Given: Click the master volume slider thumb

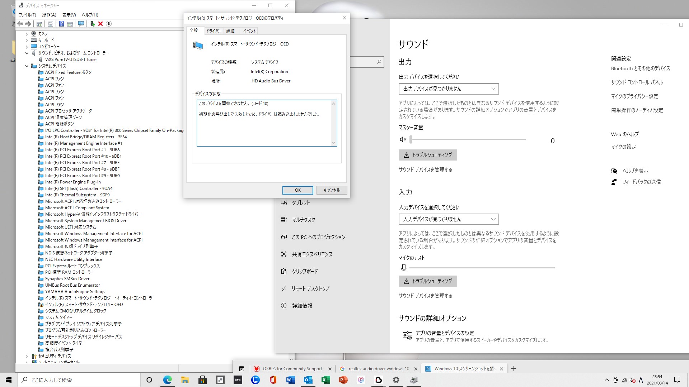Looking at the screenshot, I should click(x=411, y=139).
